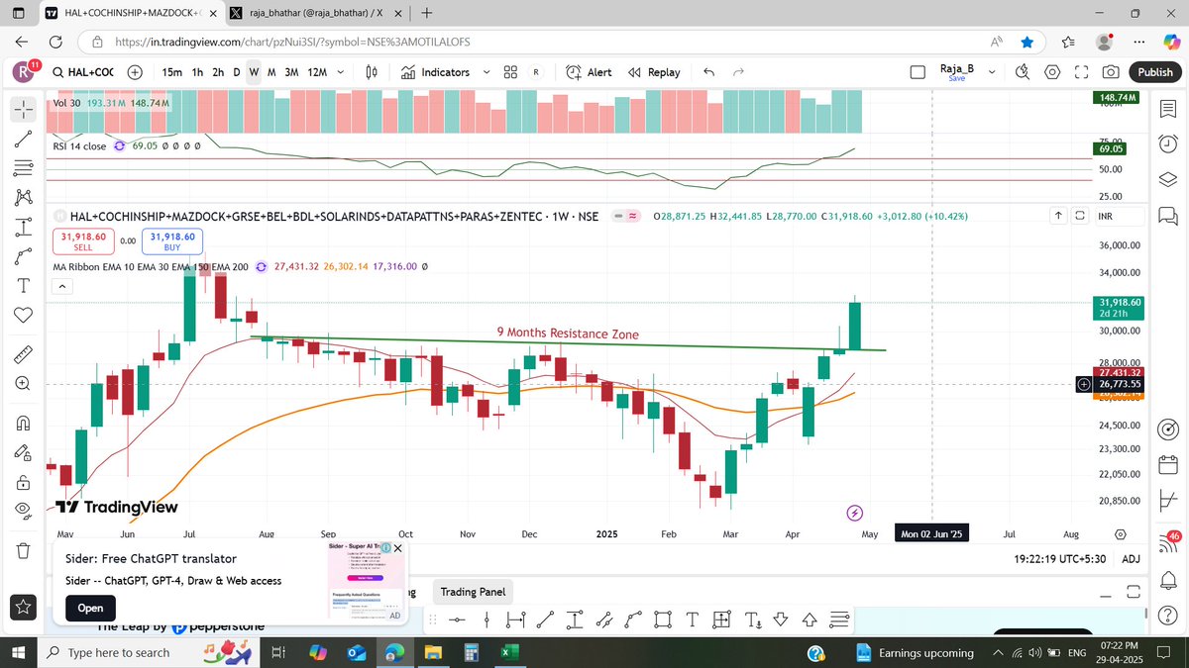
Task: Open the layout setup grid icon
Action: 511,72
